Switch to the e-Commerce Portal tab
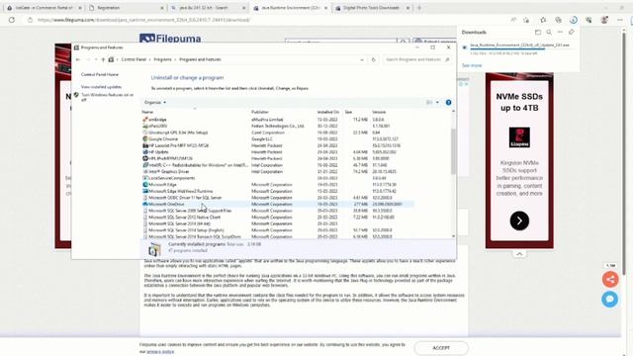 [x=44, y=8]
